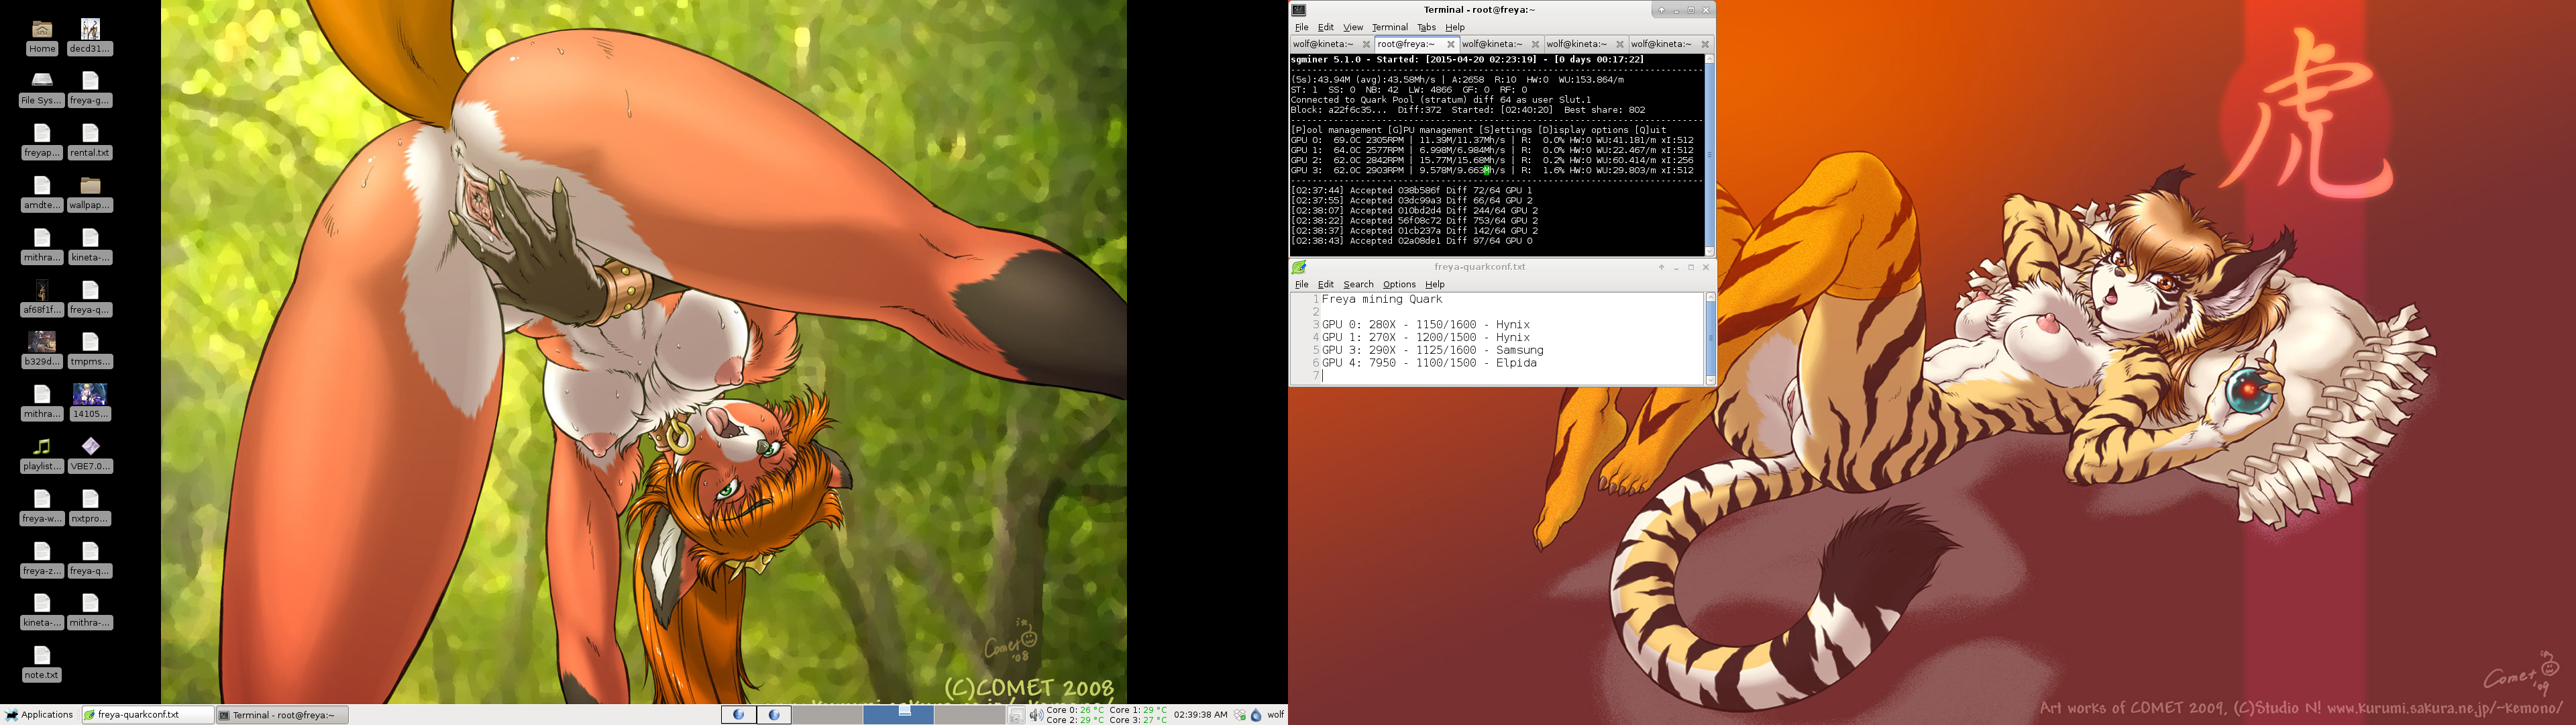The height and width of the screenshot is (725, 2576).
Task: Select the freya-z... file icon
Action: (x=42, y=560)
